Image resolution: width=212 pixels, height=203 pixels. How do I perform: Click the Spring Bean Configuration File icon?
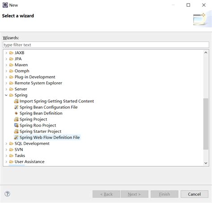(16, 107)
